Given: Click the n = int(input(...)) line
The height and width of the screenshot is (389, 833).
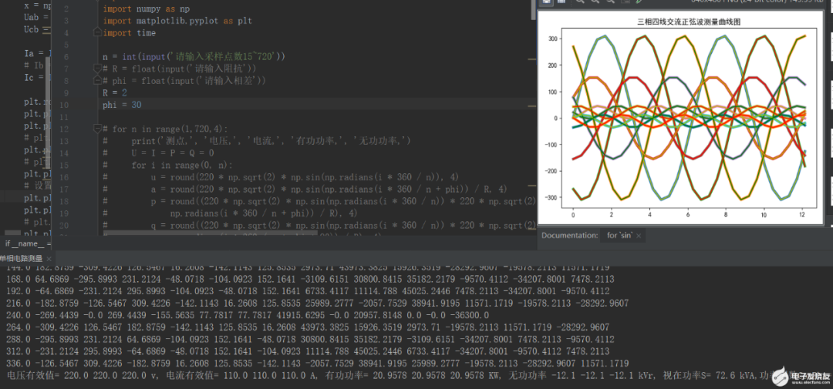Looking at the screenshot, I should (194, 57).
